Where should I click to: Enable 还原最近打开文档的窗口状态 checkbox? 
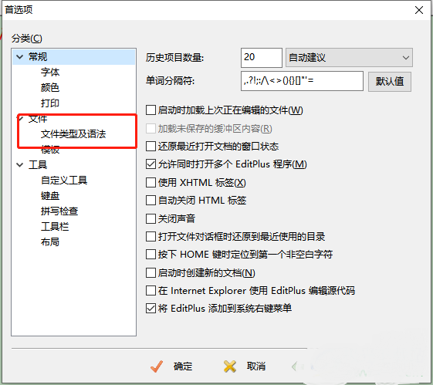click(x=151, y=147)
